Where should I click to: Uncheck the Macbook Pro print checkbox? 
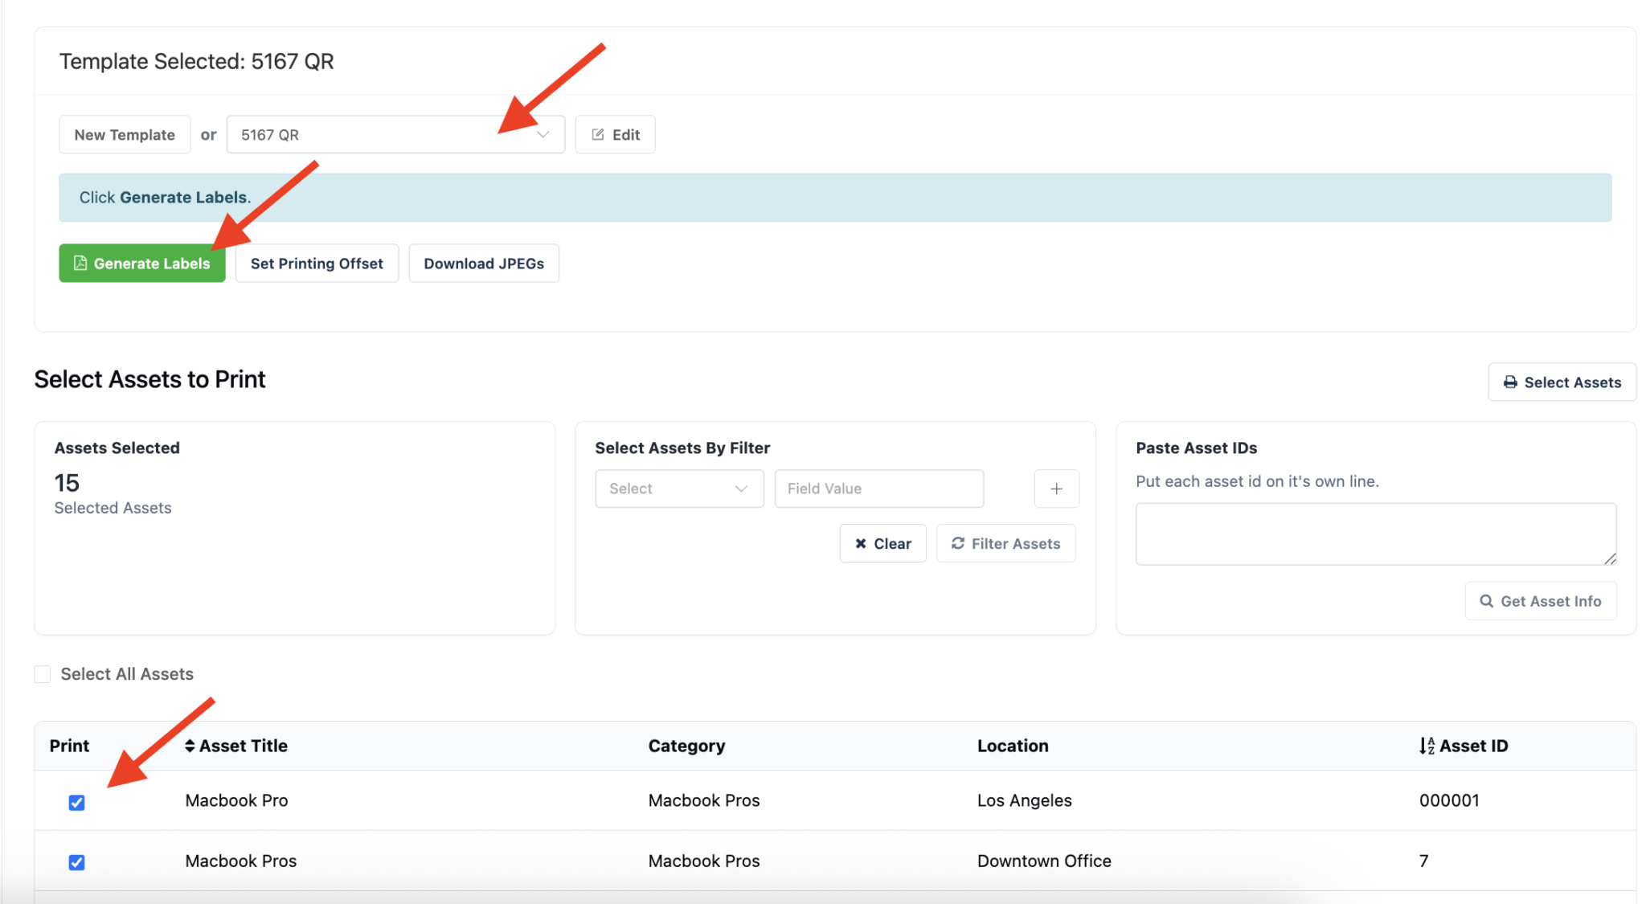76,802
